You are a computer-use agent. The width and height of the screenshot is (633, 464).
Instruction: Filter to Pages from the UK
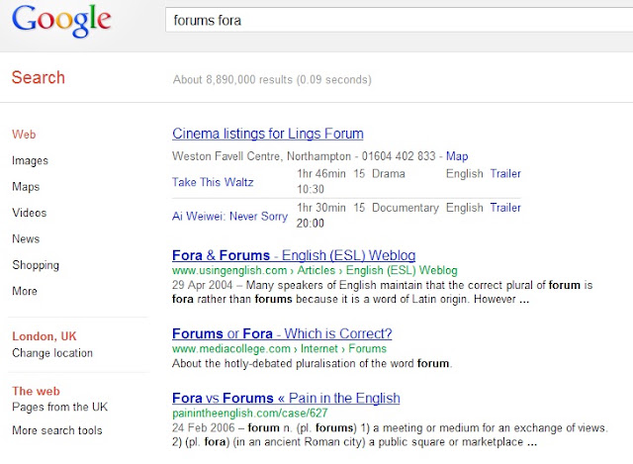tap(59, 407)
